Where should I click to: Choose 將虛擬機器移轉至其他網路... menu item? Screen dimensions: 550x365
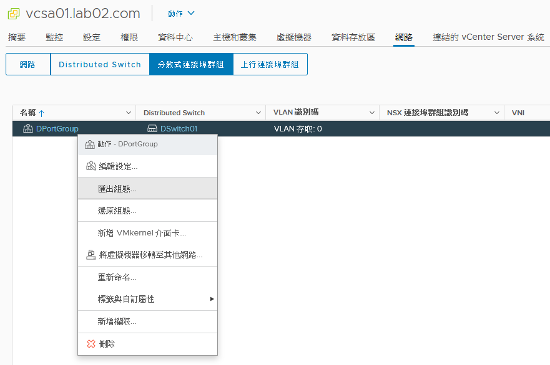click(x=148, y=255)
